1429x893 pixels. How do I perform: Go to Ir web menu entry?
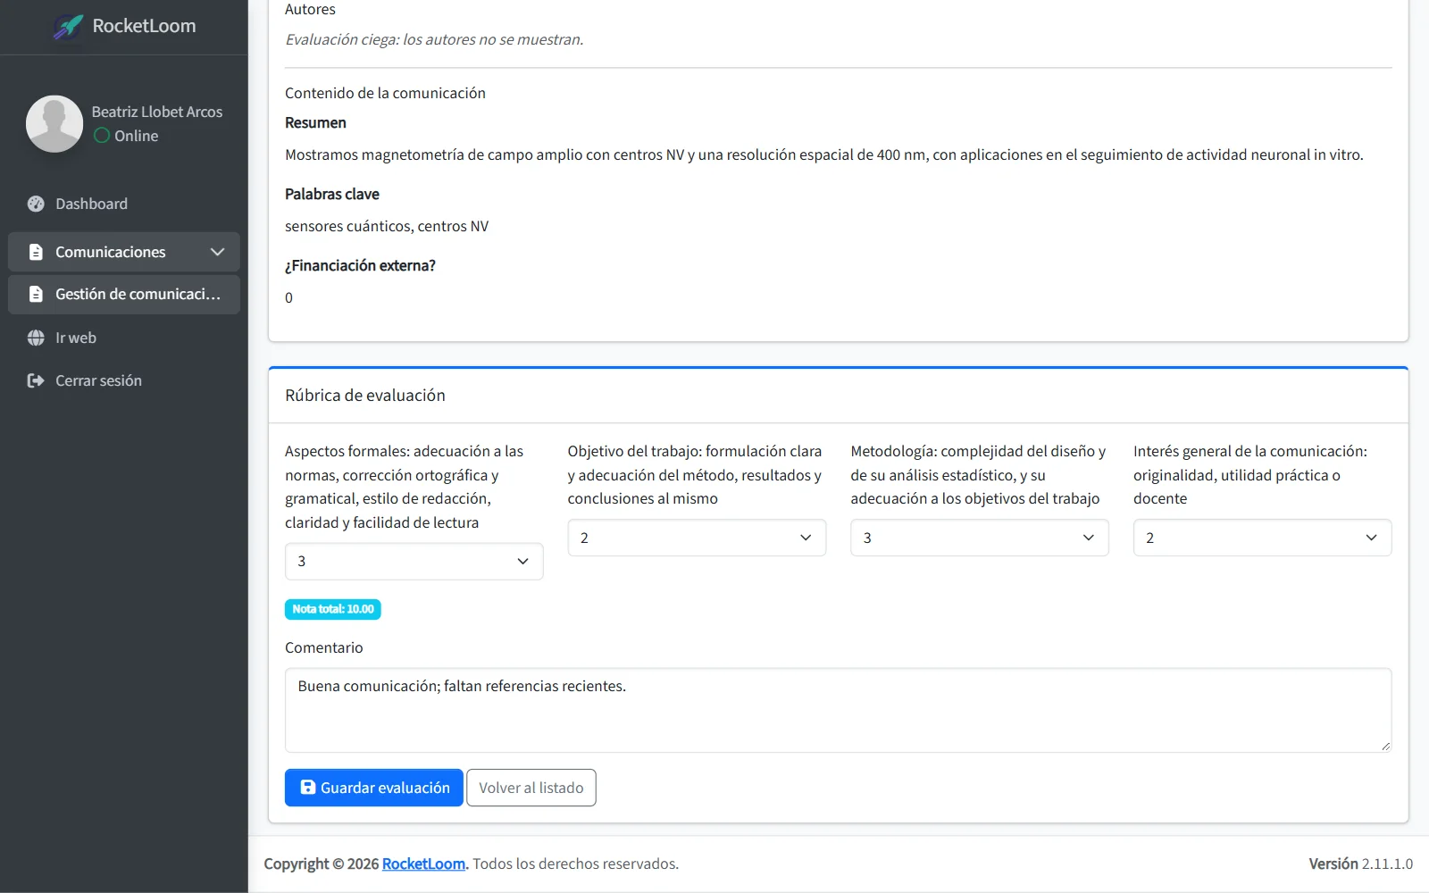[124, 338]
